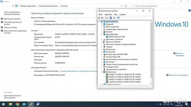Click Панель управления breadcrumb in address bar

pos(28,6)
